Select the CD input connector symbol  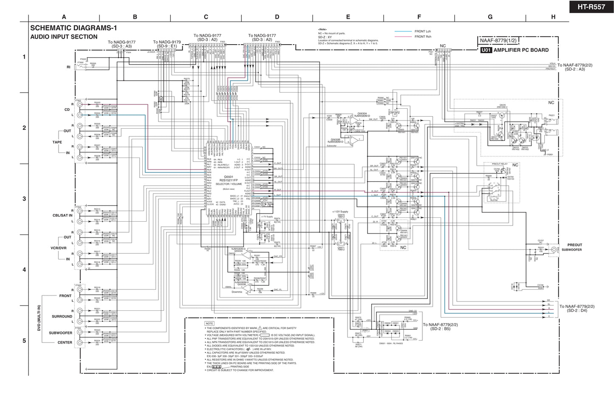[79, 104]
